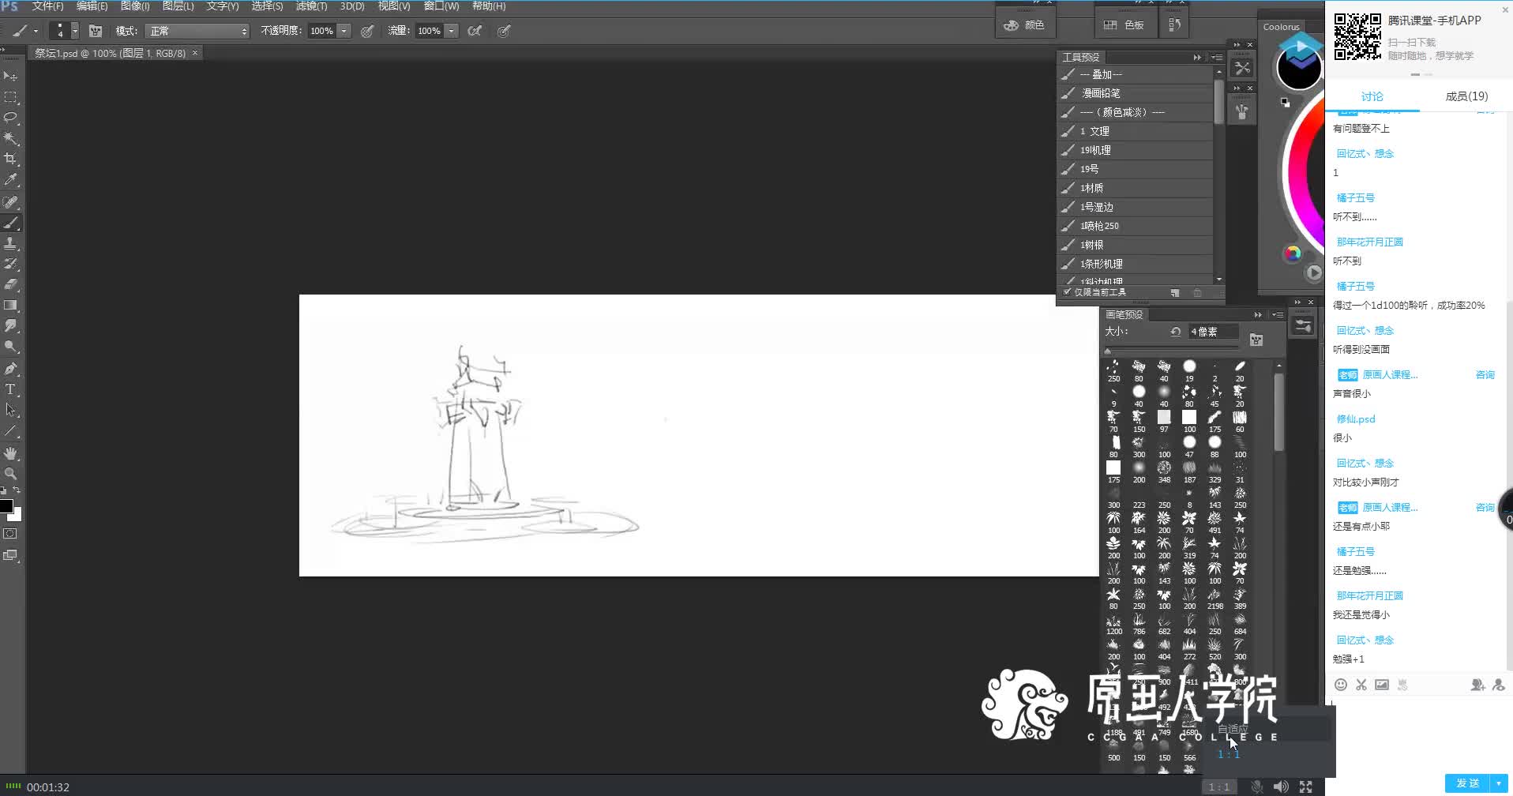
Task: Select the Healing Brush tool
Action: tap(10, 202)
